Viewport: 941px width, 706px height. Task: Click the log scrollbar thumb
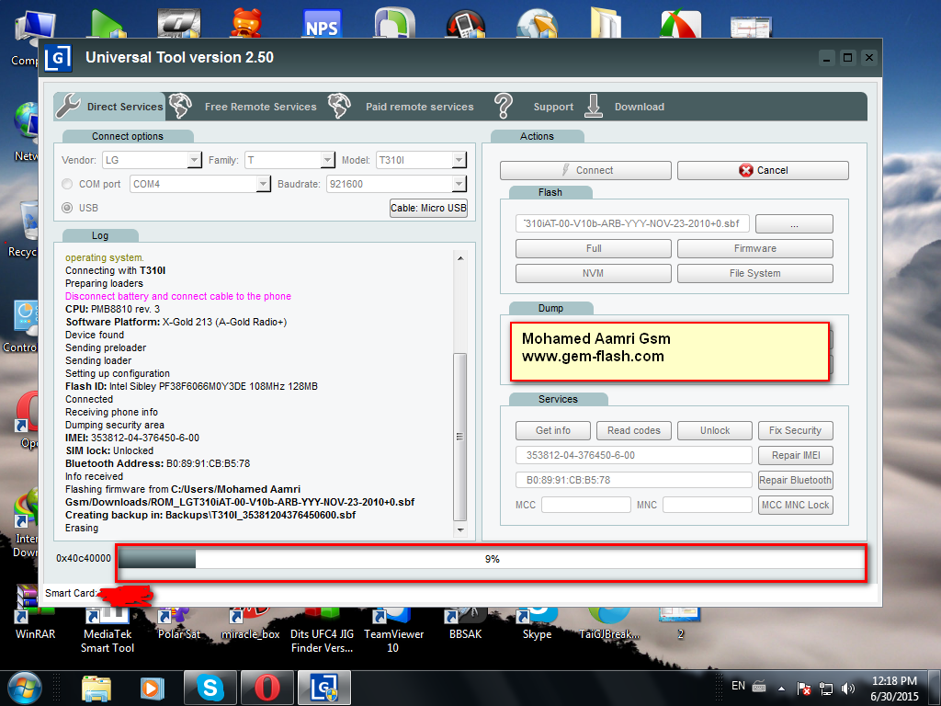[x=460, y=437]
